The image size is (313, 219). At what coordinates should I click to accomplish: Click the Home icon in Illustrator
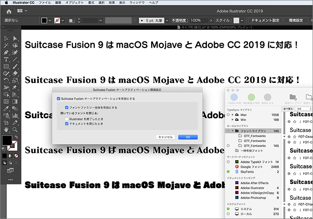(x=9, y=11)
